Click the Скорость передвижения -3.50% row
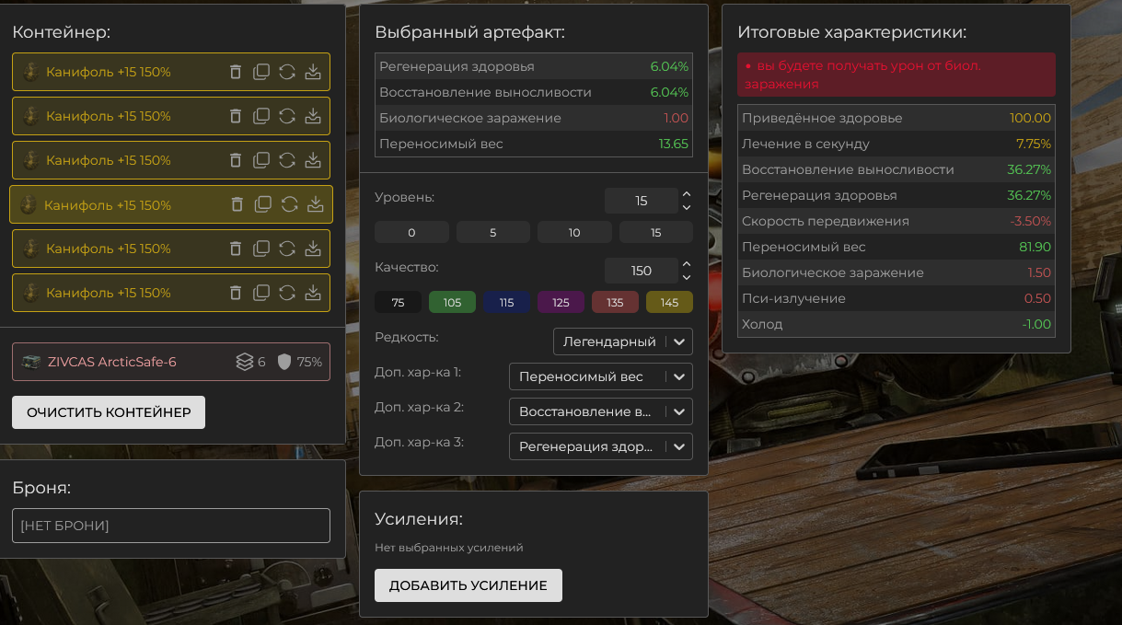Screen dimensions: 1122x625 coord(896,221)
